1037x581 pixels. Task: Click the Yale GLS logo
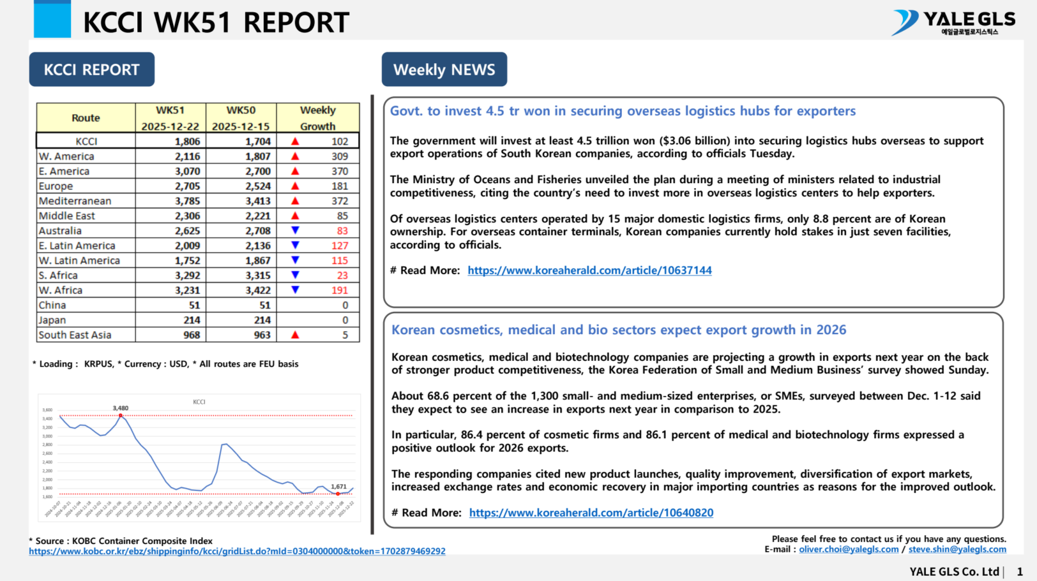coord(953,22)
